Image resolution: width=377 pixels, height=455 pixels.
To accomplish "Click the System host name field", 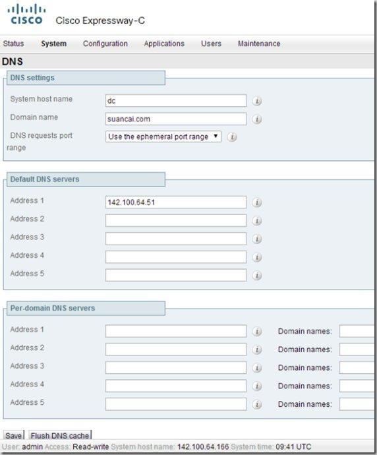I will pyautogui.click(x=176, y=101).
